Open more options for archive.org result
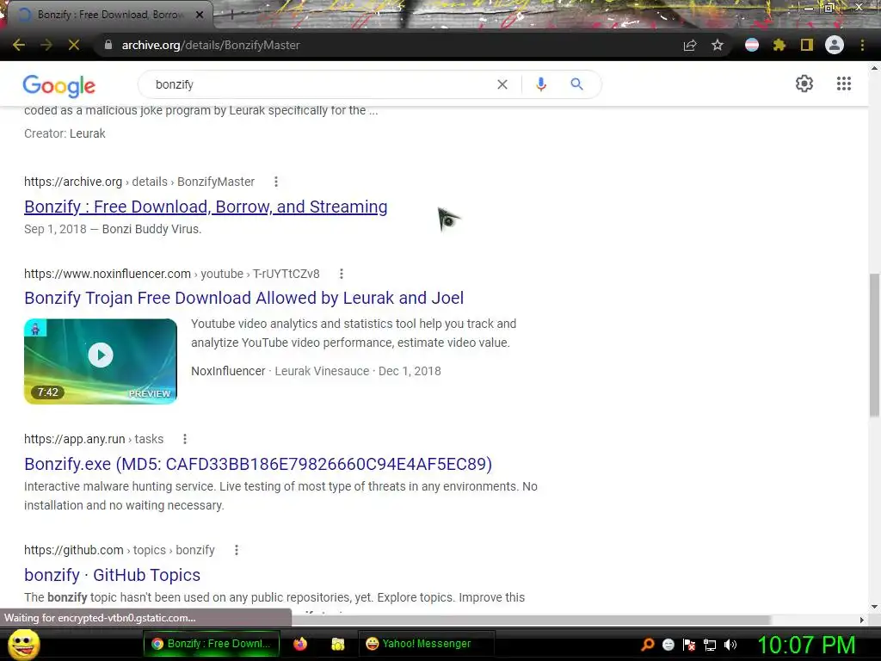 click(x=276, y=182)
